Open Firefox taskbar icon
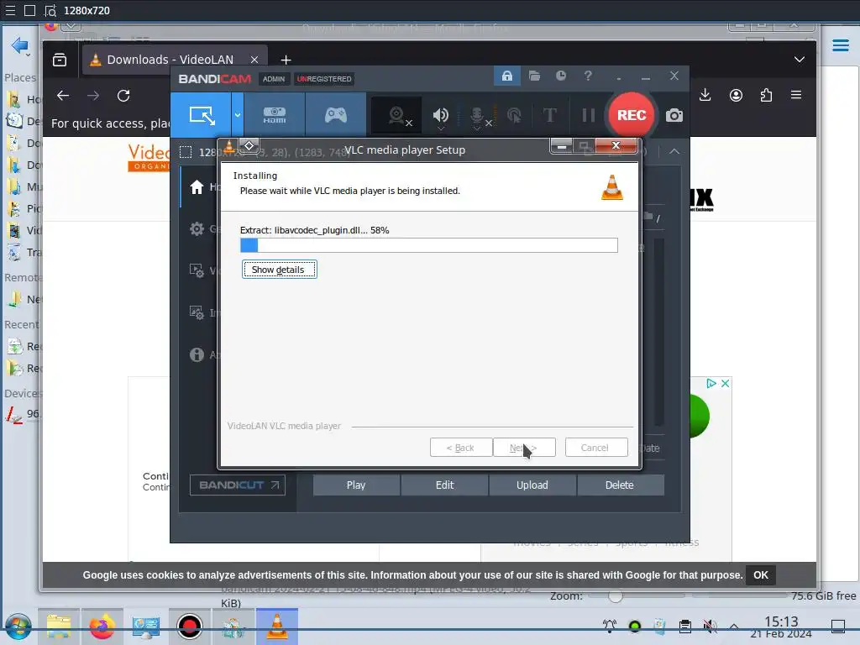Image resolution: width=860 pixels, height=645 pixels. tap(102, 627)
